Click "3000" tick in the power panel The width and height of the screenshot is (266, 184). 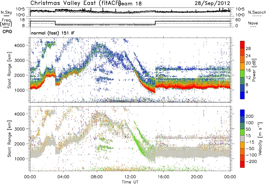(x=19, y=60)
